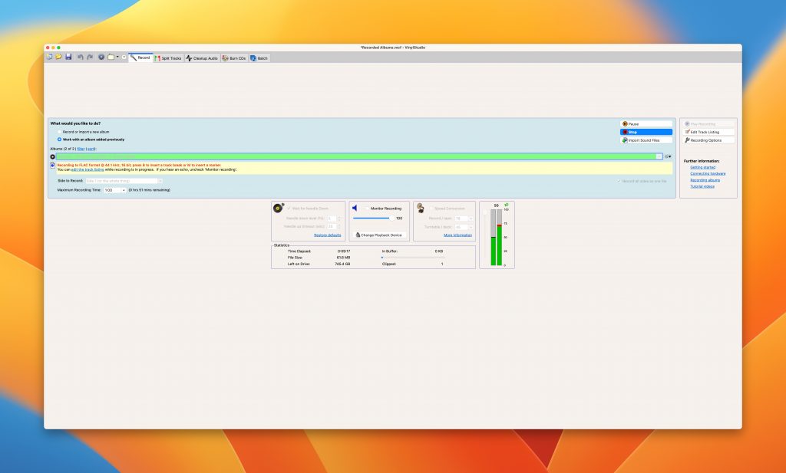Image resolution: width=786 pixels, height=473 pixels.
Task: Stop the recording
Action: [x=646, y=132]
